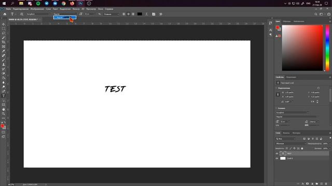Open the Edit menu

[21, 9]
